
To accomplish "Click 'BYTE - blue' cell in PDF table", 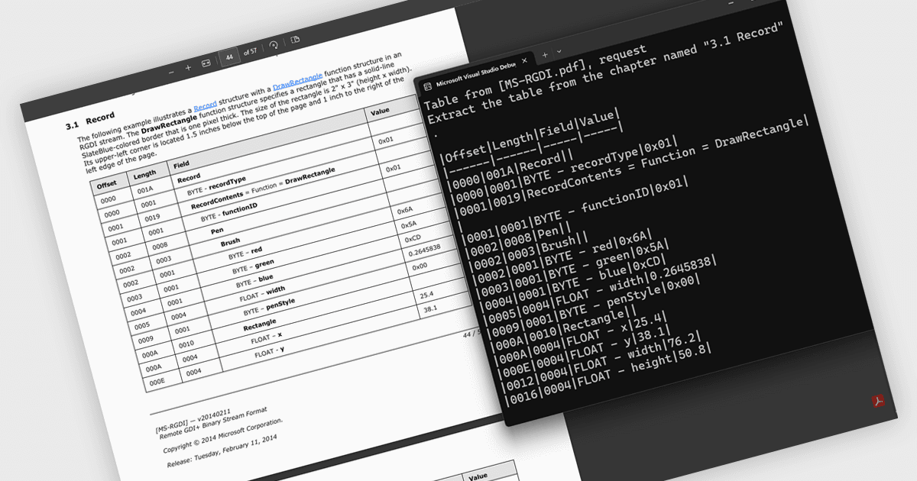I will [255, 281].
